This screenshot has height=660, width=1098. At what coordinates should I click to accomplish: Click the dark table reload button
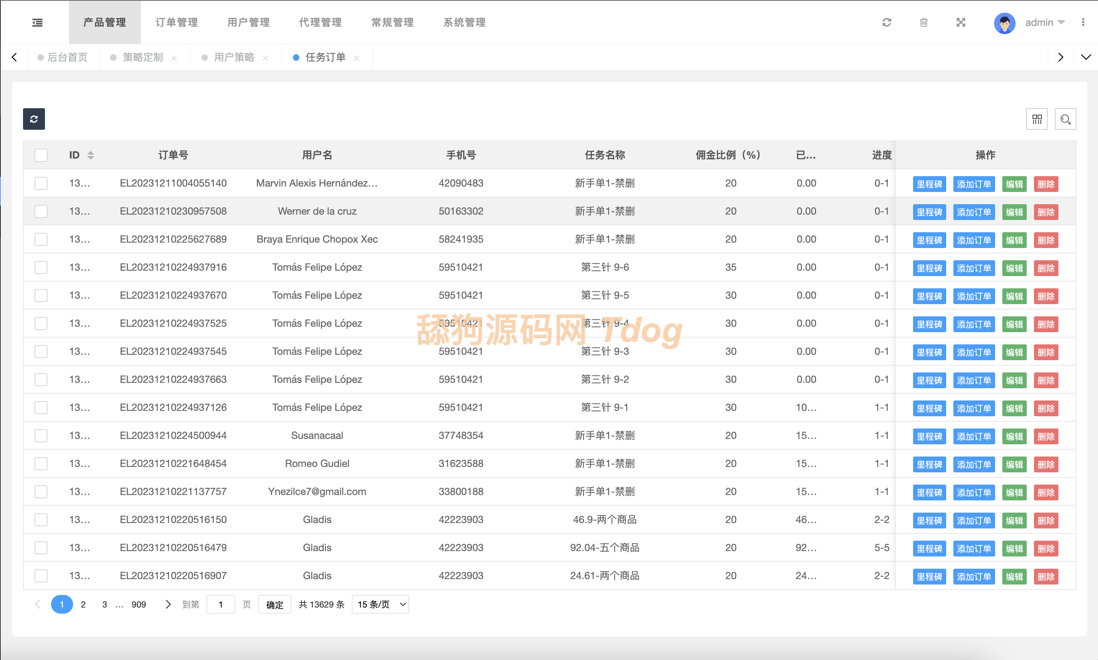point(34,119)
